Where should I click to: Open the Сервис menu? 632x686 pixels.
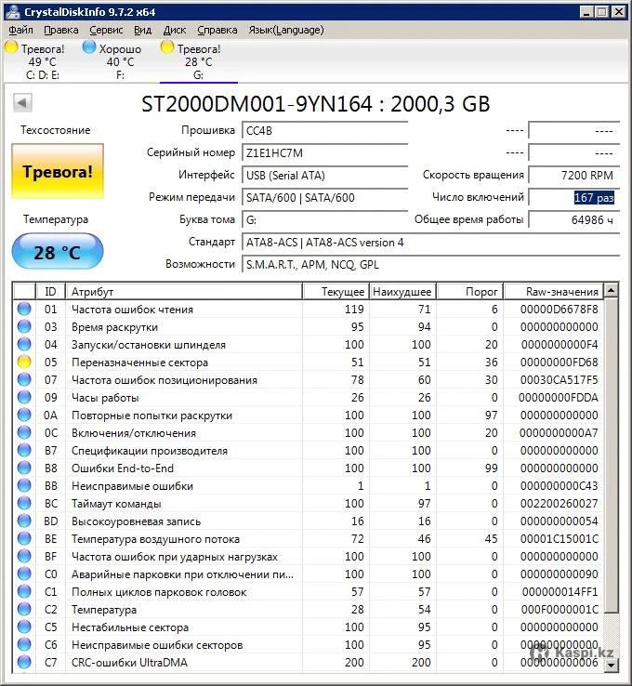coord(106,30)
